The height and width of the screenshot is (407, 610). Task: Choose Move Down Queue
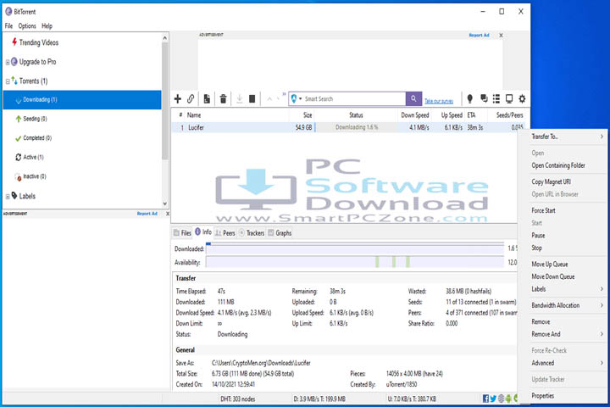552,277
